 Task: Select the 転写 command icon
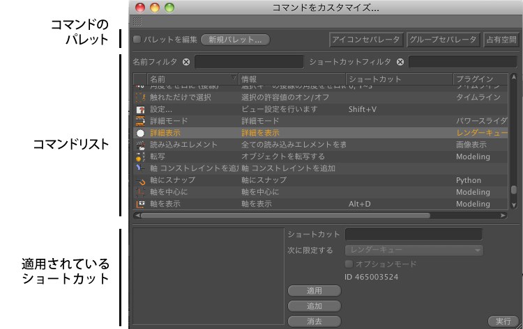[x=139, y=157]
